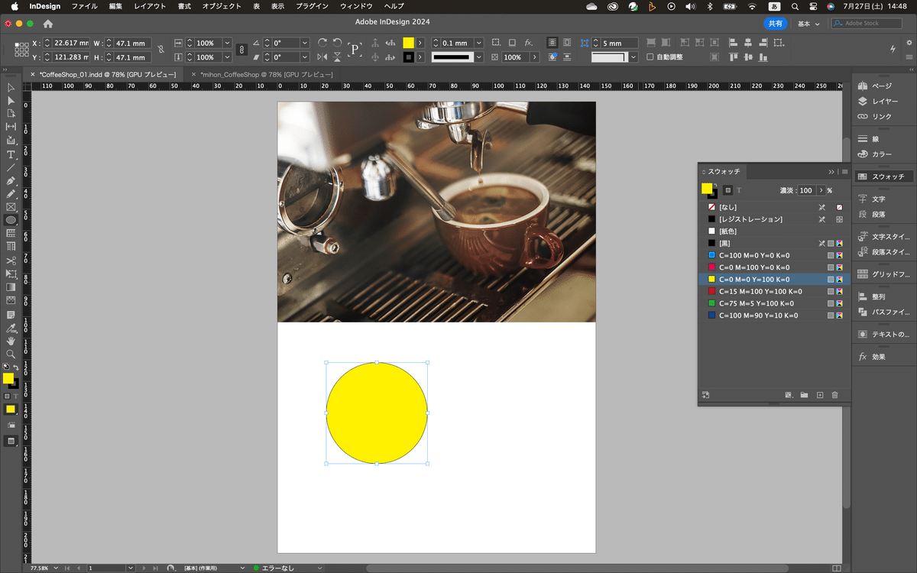Toggle constrain width and height proportions
Screen dimensions: 917x573
(160, 50)
